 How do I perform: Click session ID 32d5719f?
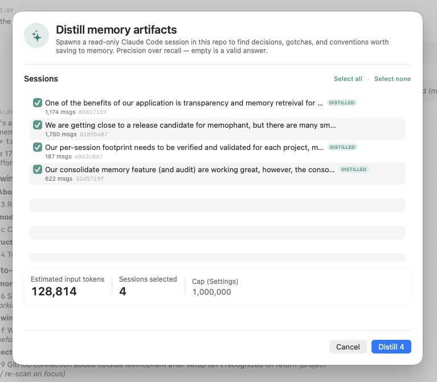pos(90,179)
